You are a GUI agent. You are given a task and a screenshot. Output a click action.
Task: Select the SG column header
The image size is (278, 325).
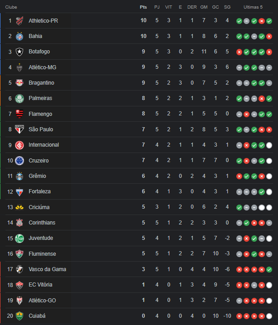pyautogui.click(x=227, y=7)
